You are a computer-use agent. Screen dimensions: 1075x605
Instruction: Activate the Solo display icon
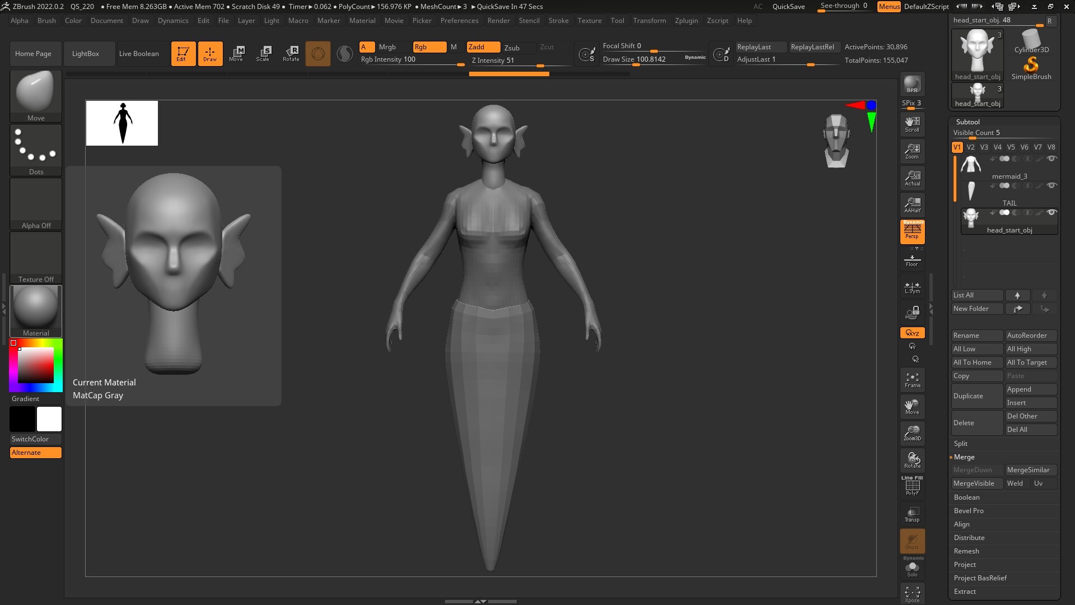(912, 569)
